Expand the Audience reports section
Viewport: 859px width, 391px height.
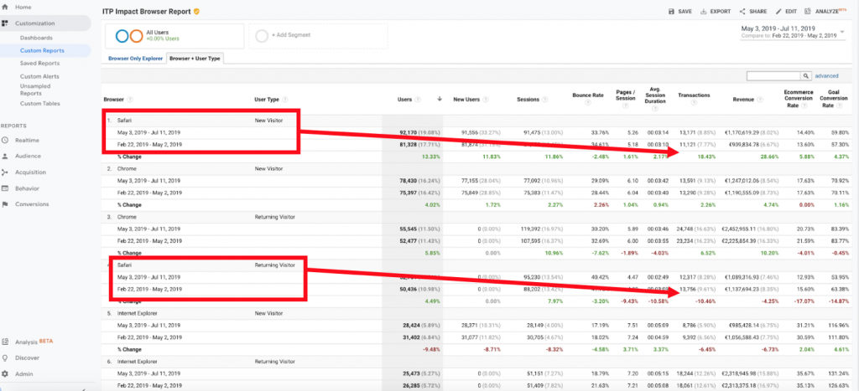coord(27,156)
